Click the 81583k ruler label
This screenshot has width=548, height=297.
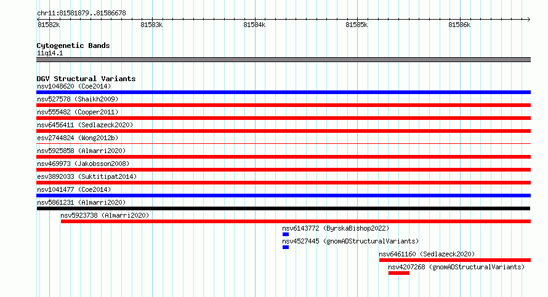(x=151, y=25)
